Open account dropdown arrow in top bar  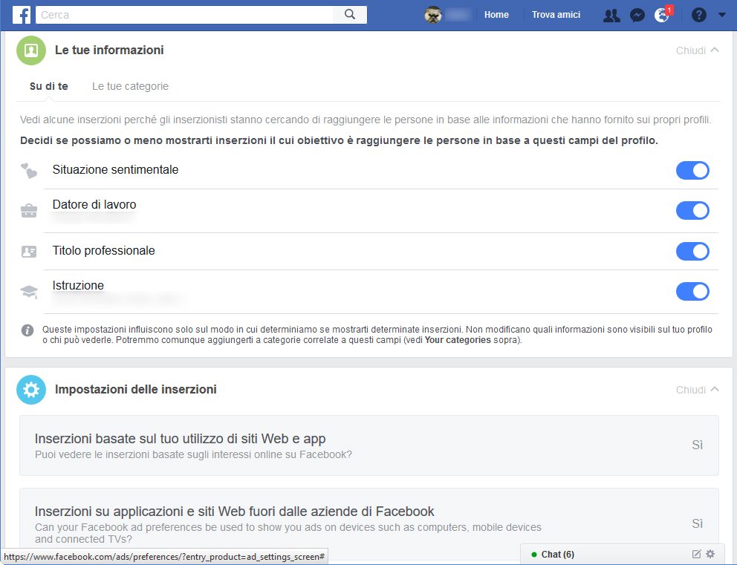click(722, 15)
